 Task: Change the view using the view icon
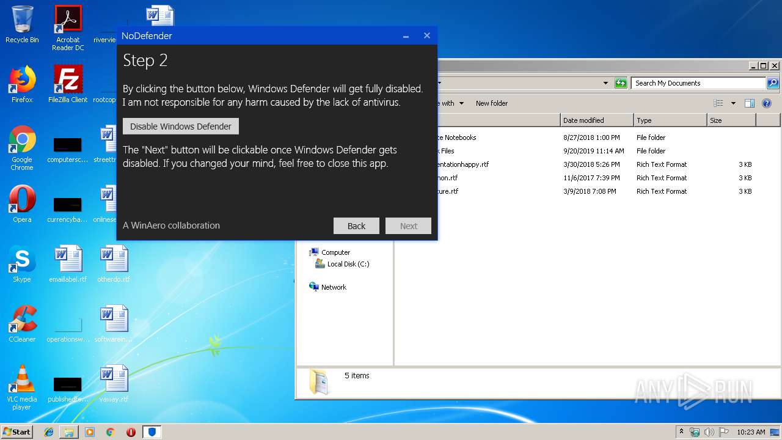coord(718,103)
